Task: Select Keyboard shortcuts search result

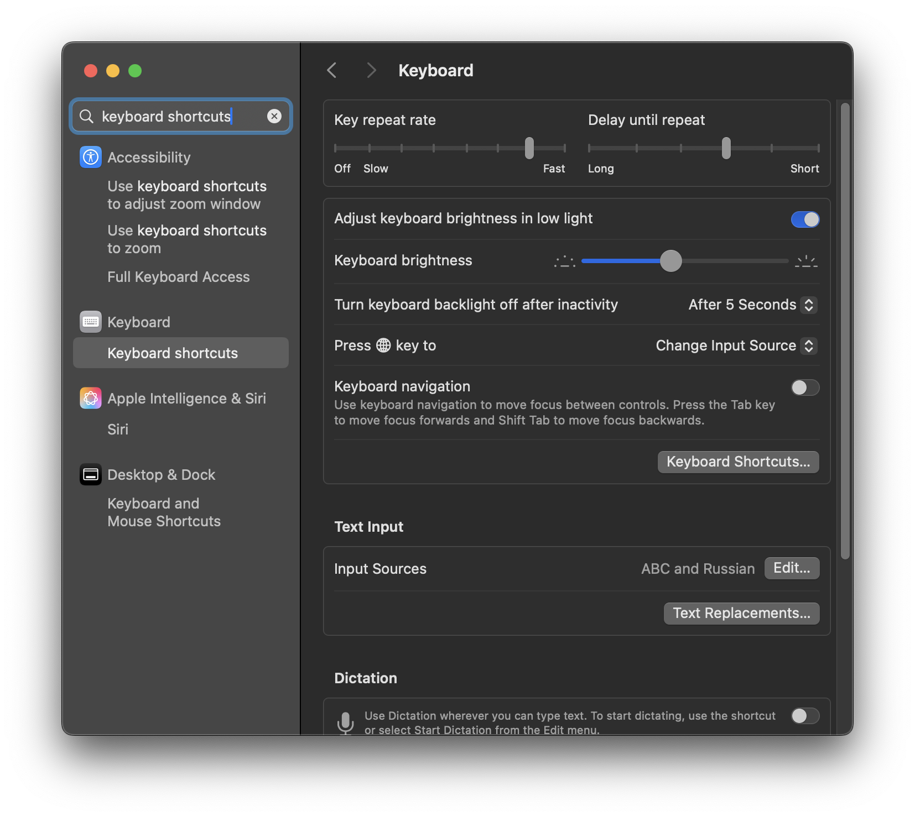Action: tap(181, 353)
